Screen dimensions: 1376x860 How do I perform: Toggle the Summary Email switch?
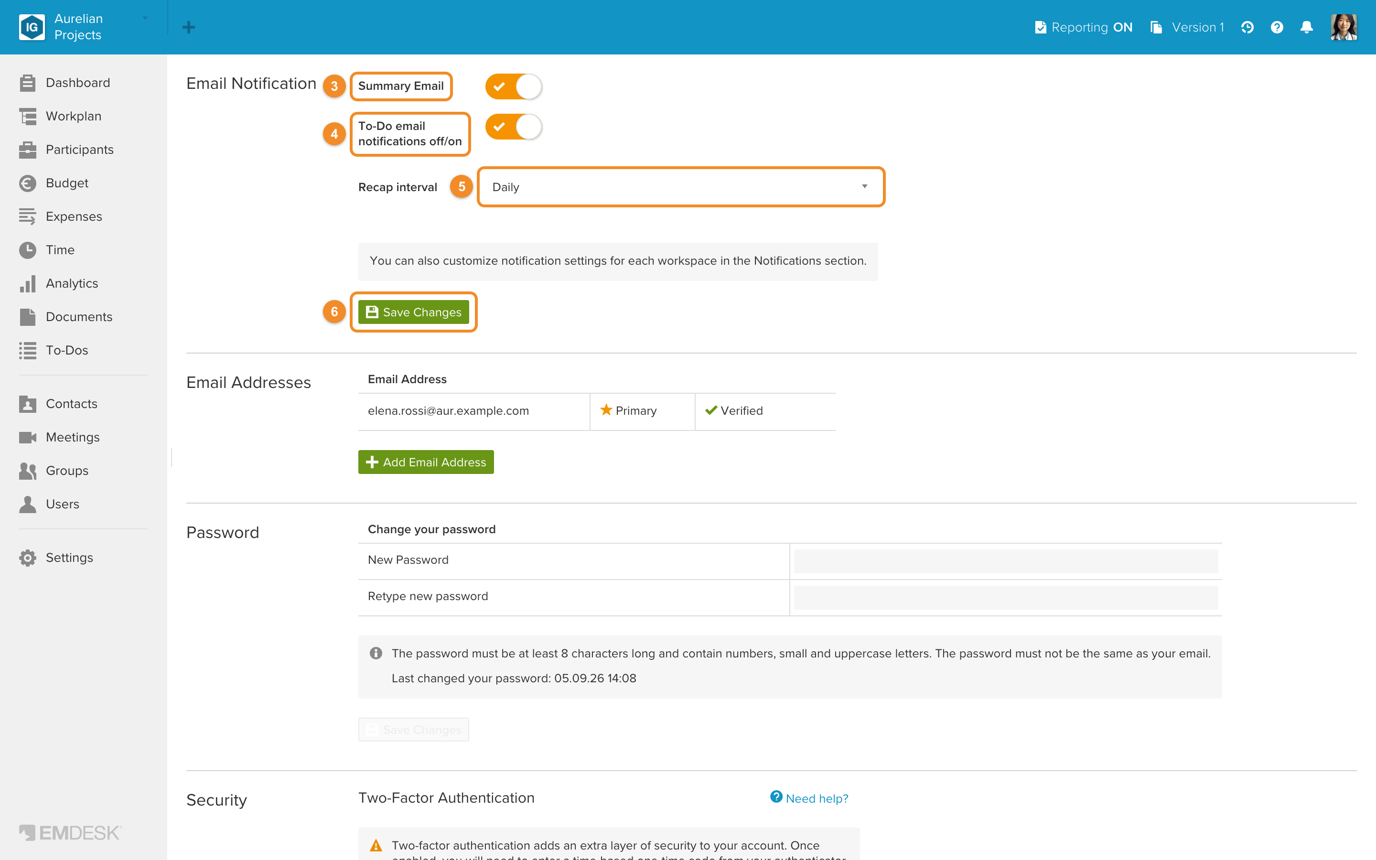pos(513,86)
